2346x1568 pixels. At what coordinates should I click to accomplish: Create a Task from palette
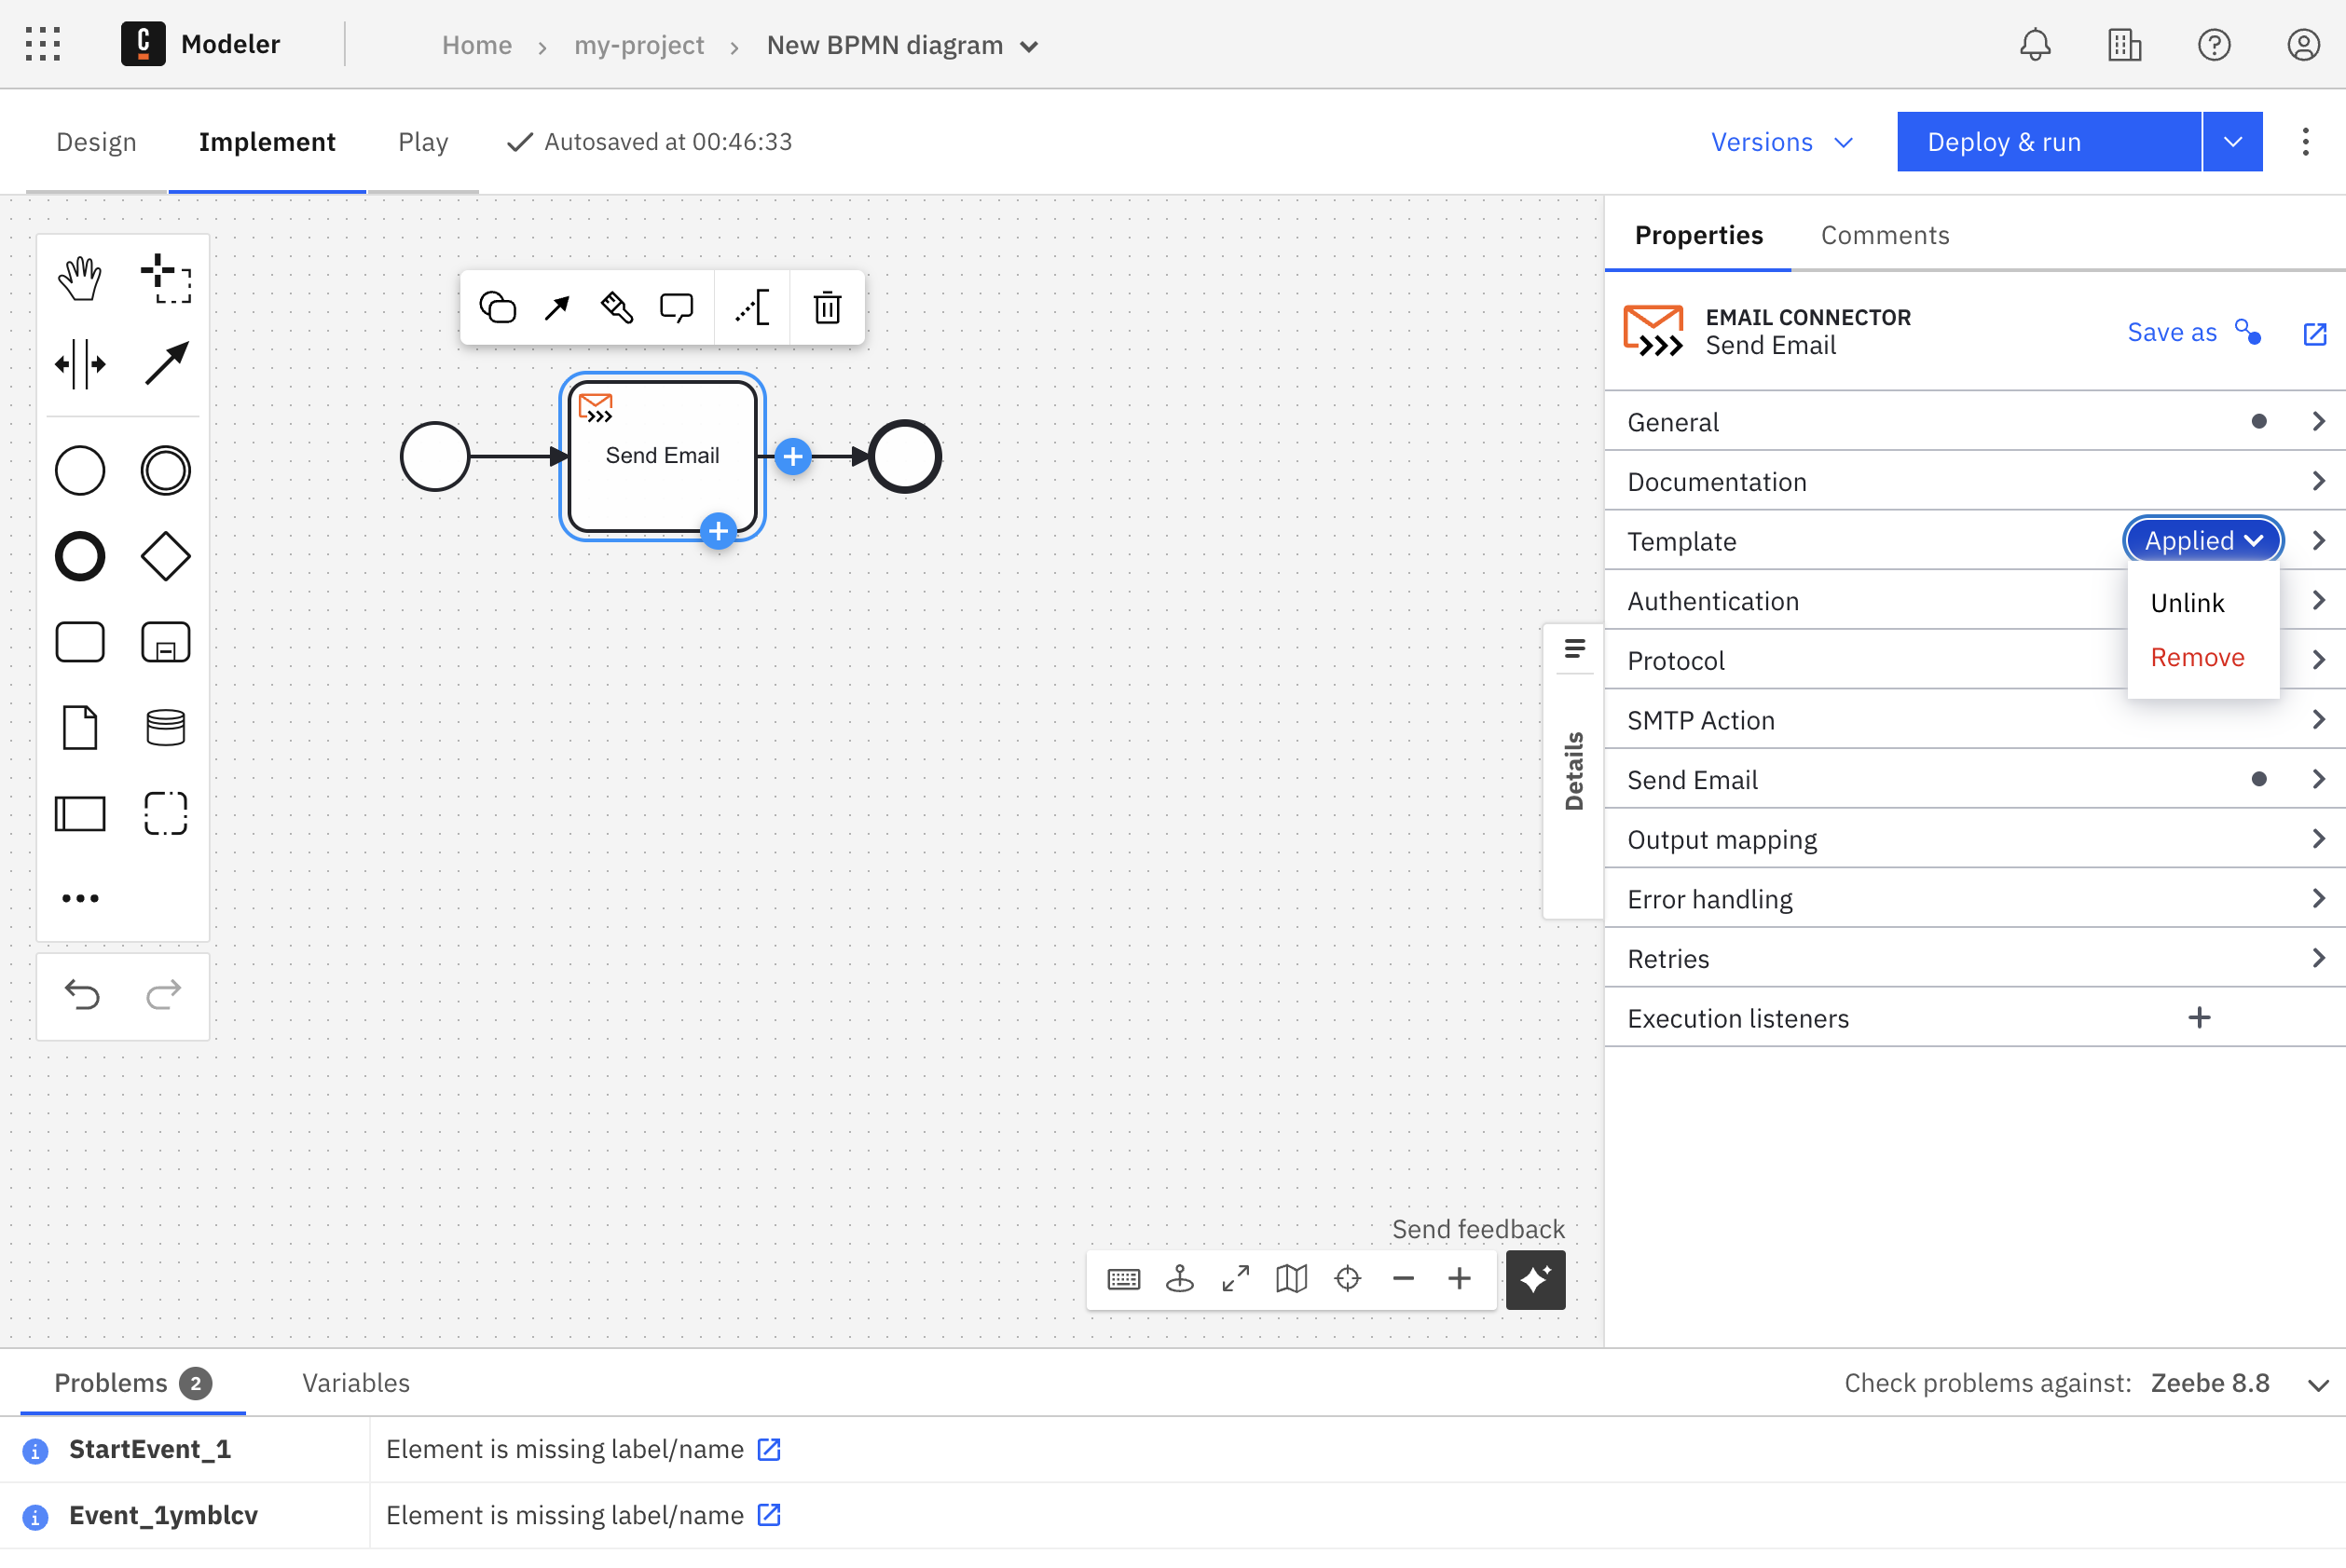tap(80, 642)
